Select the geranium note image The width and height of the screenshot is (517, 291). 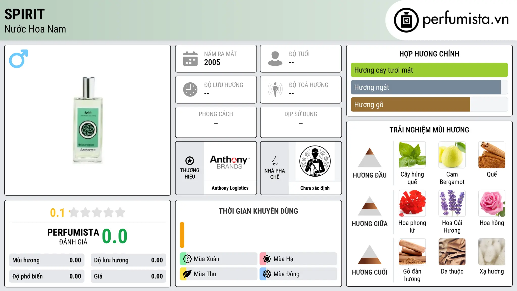412,203
